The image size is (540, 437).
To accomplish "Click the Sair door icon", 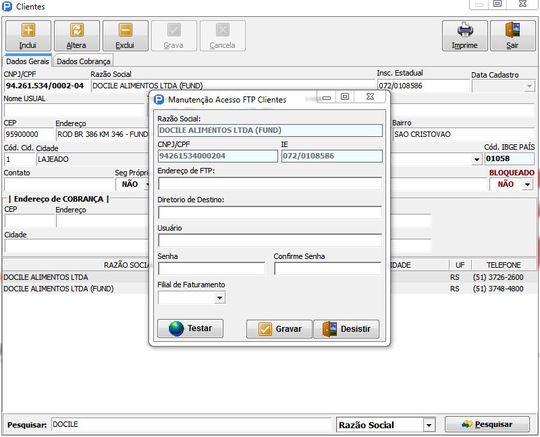I will (x=512, y=36).
